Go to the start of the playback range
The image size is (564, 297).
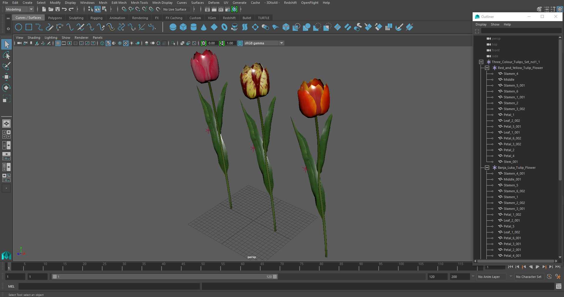[511, 267]
